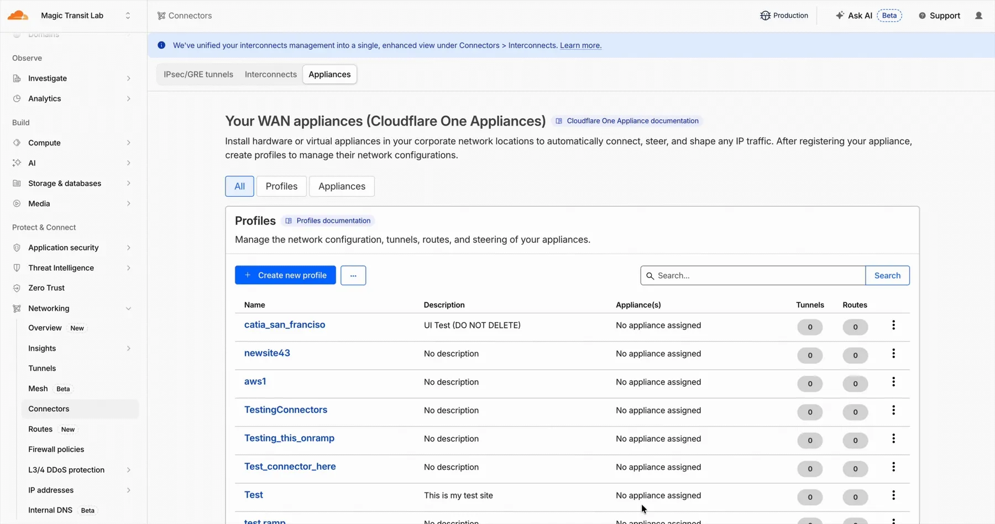The height and width of the screenshot is (524, 995).
Task: Click the Investigate sidebar icon
Action: click(17, 78)
